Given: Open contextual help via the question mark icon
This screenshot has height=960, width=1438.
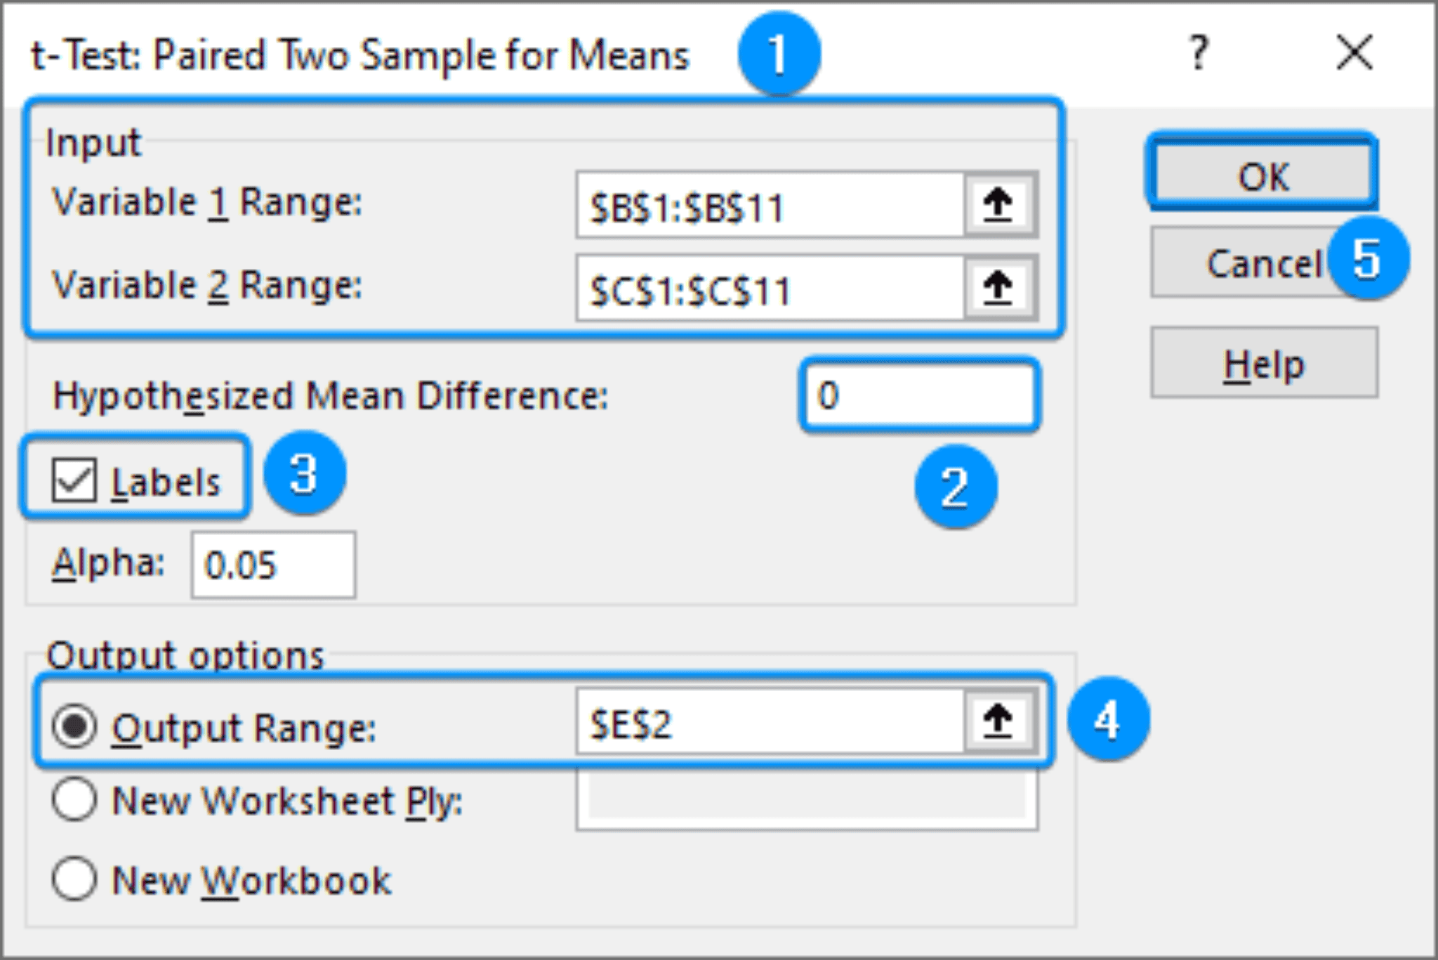Looking at the screenshot, I should [1198, 50].
